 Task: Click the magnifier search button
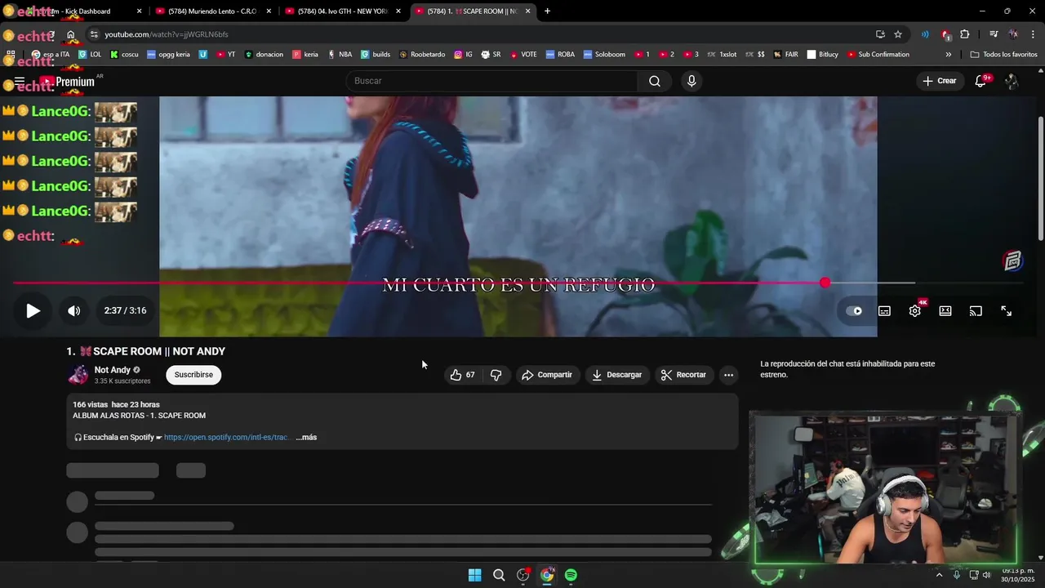(655, 81)
